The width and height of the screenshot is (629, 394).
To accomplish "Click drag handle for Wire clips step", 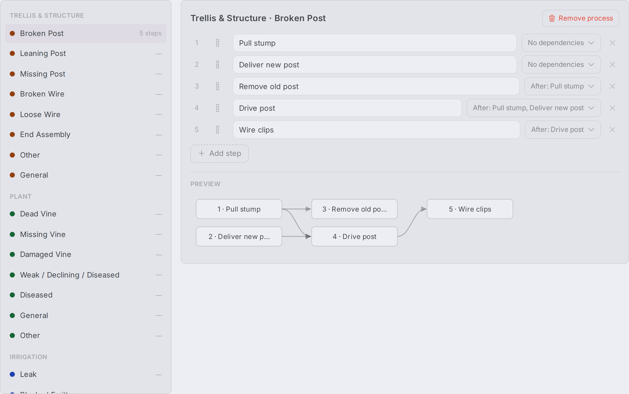I will (218, 130).
